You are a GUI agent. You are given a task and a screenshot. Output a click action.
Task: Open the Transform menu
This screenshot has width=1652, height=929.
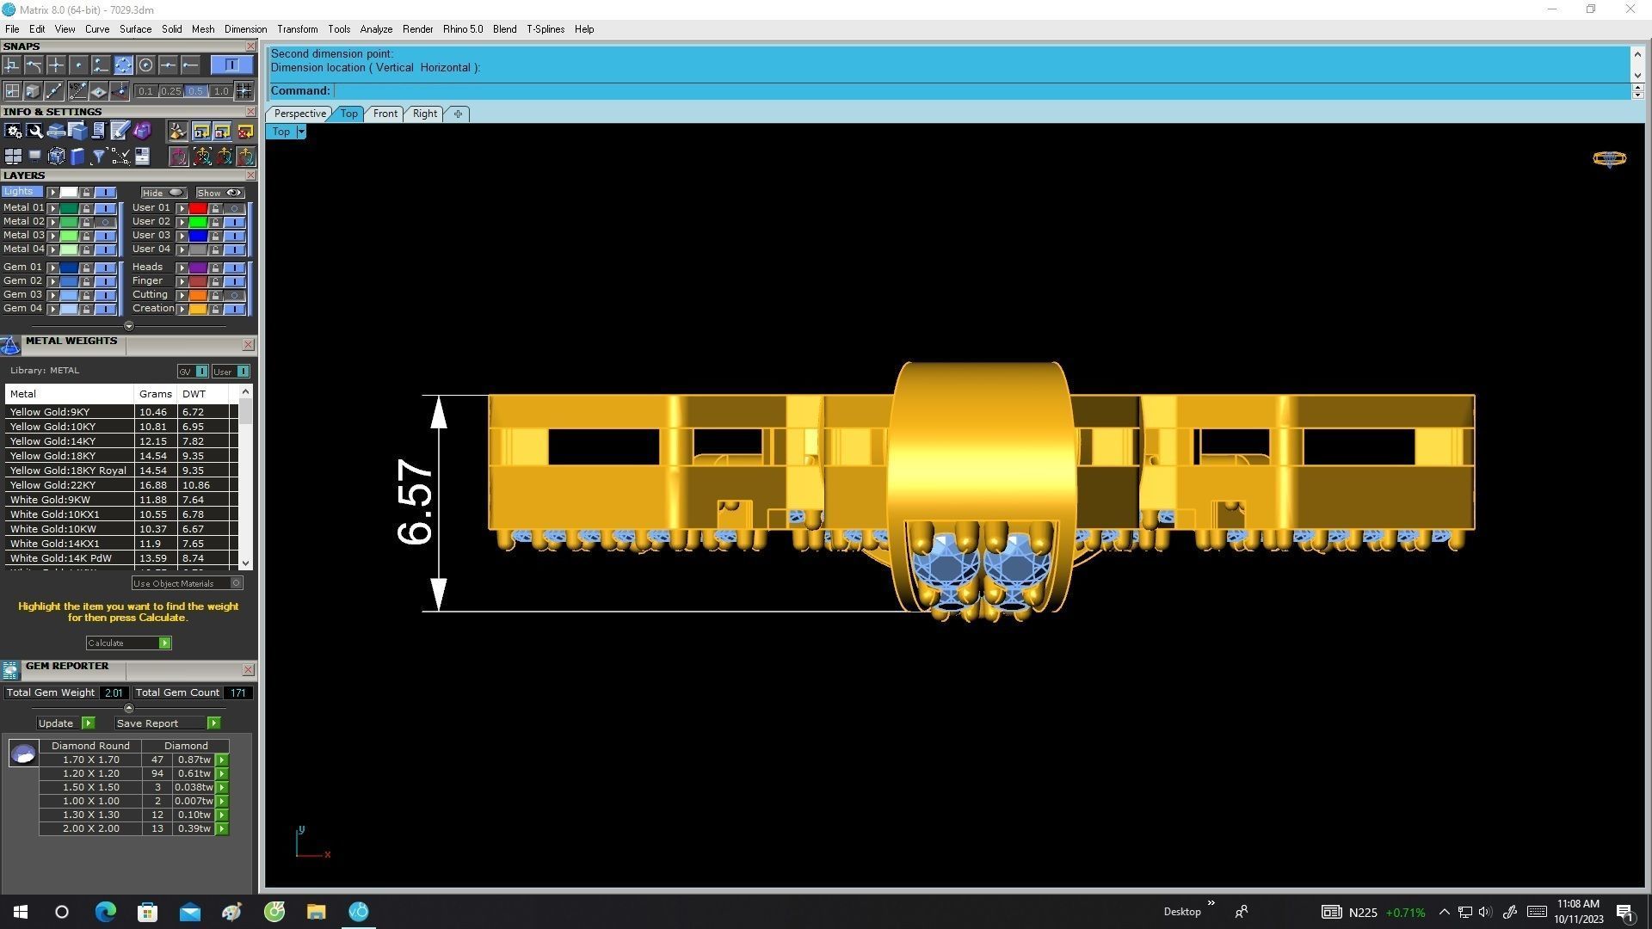point(297,29)
